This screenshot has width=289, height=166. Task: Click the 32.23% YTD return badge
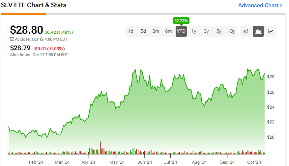181,21
